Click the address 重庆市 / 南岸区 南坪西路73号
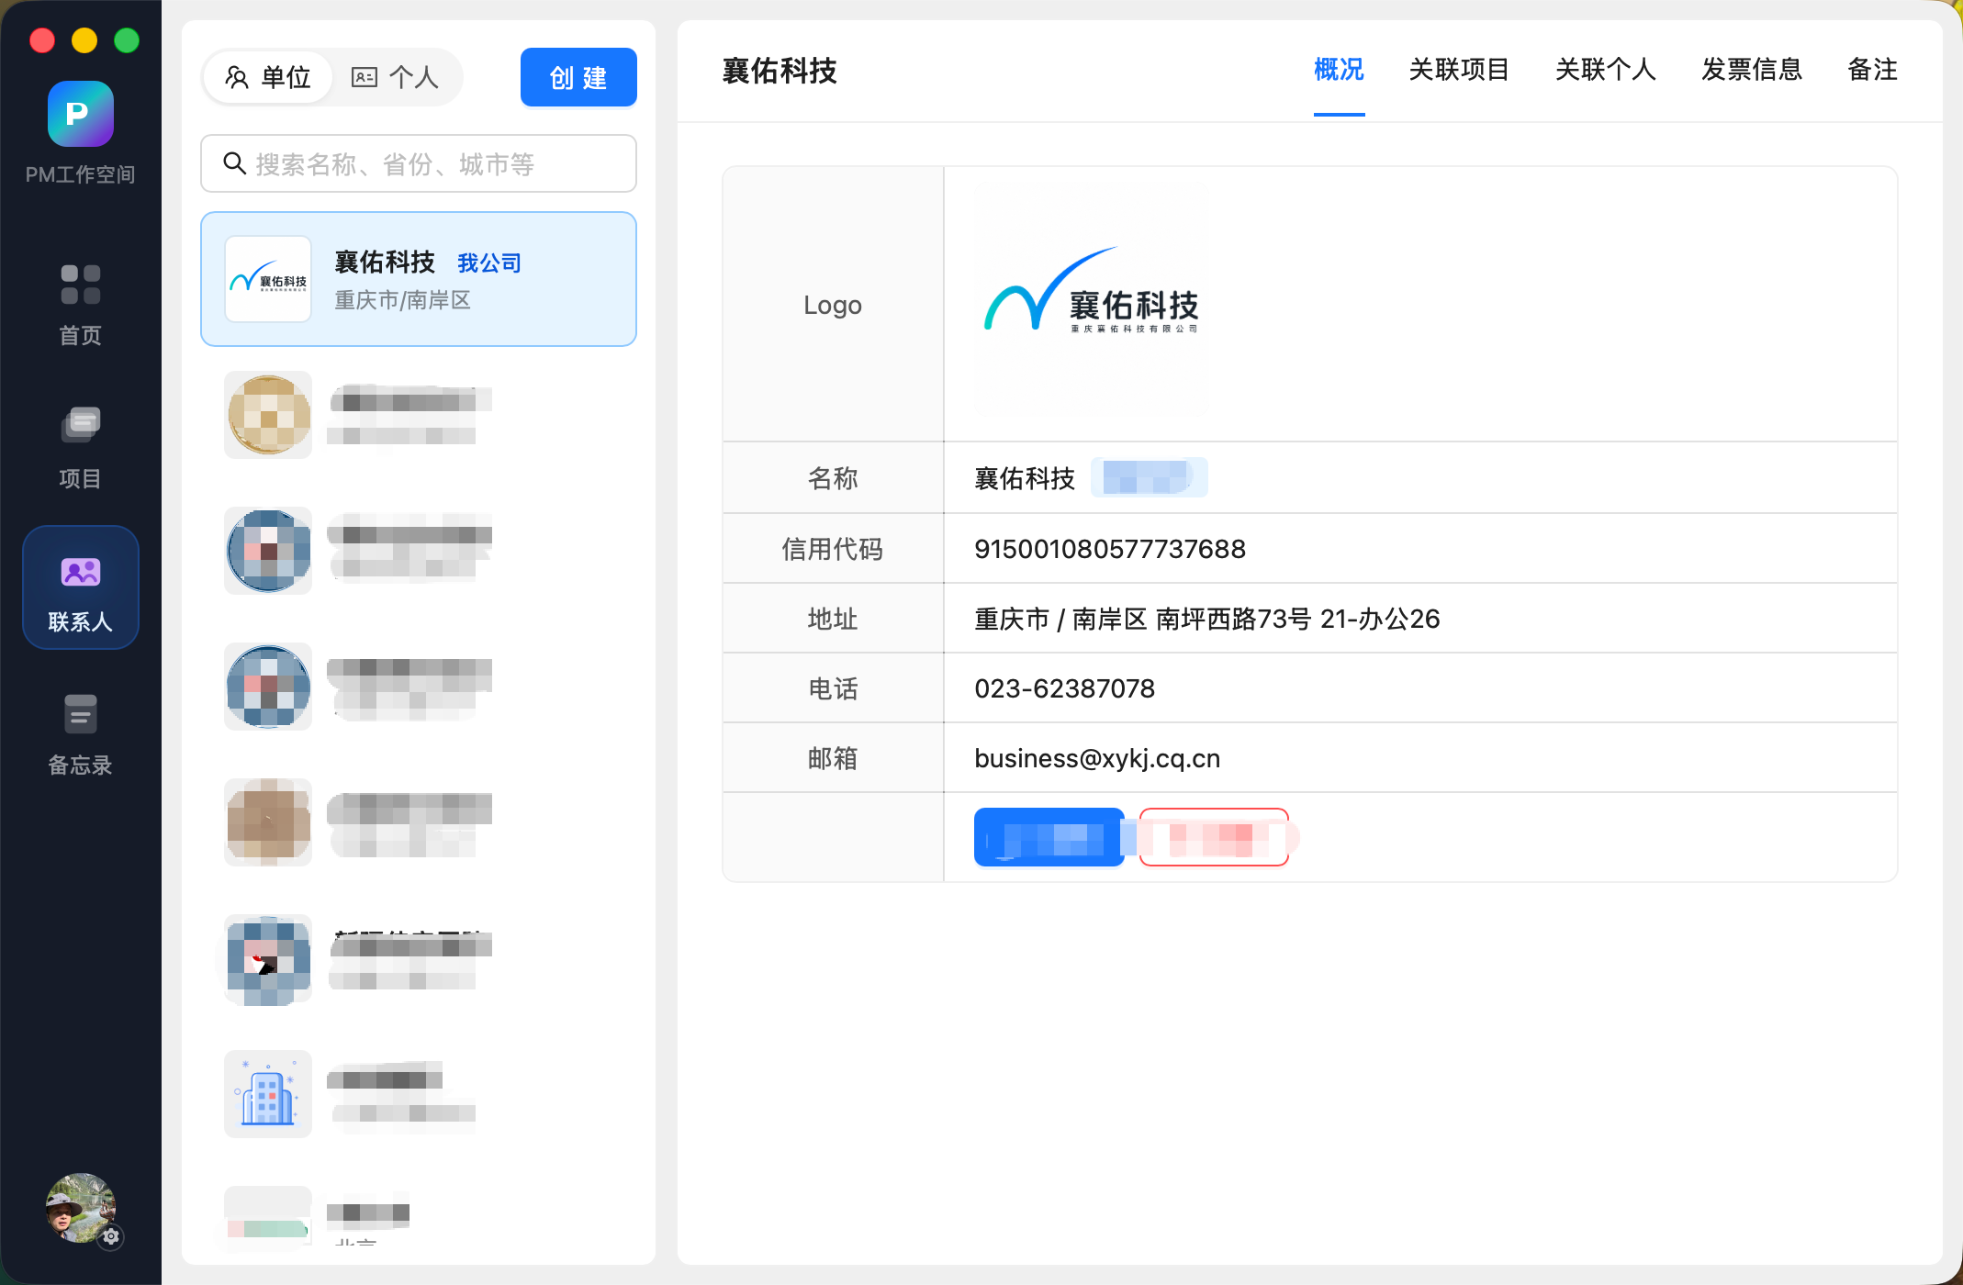Image resolution: width=1963 pixels, height=1285 pixels. tap(1207, 619)
